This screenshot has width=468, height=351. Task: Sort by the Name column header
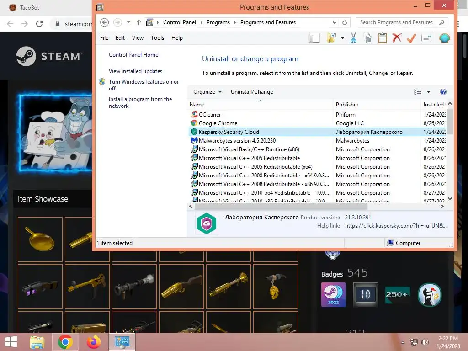260,105
